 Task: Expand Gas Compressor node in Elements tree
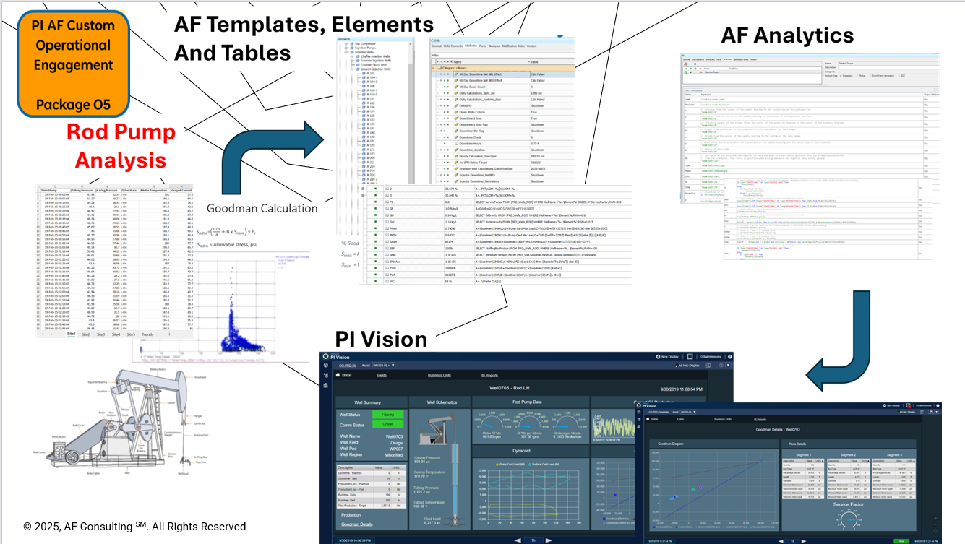pos(346,43)
